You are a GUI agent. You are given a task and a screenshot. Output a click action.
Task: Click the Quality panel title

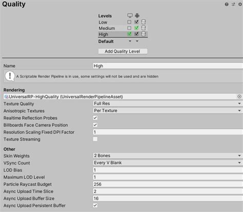14,4
